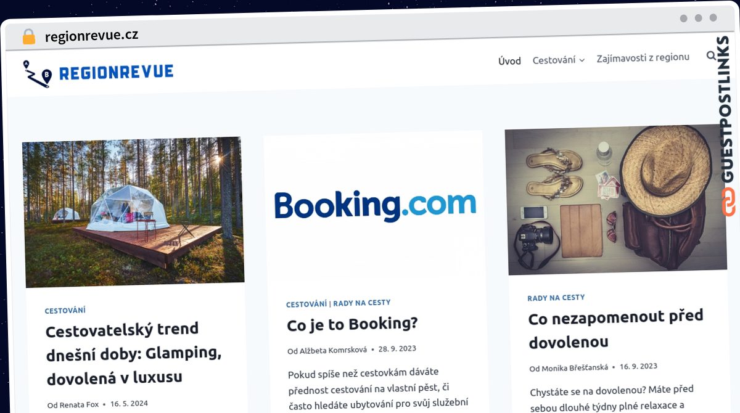Open the glamping dome forest thumbnail

(134, 212)
